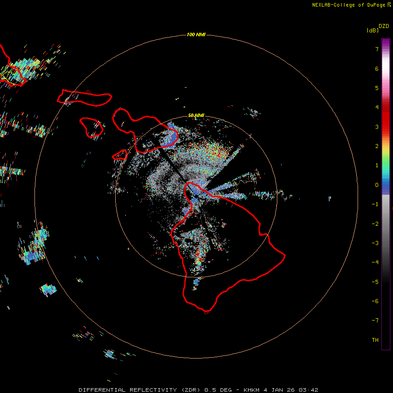Click the 3 value on the colorbar scale
Image resolution: width=393 pixels, height=393 pixels.
coord(377,127)
